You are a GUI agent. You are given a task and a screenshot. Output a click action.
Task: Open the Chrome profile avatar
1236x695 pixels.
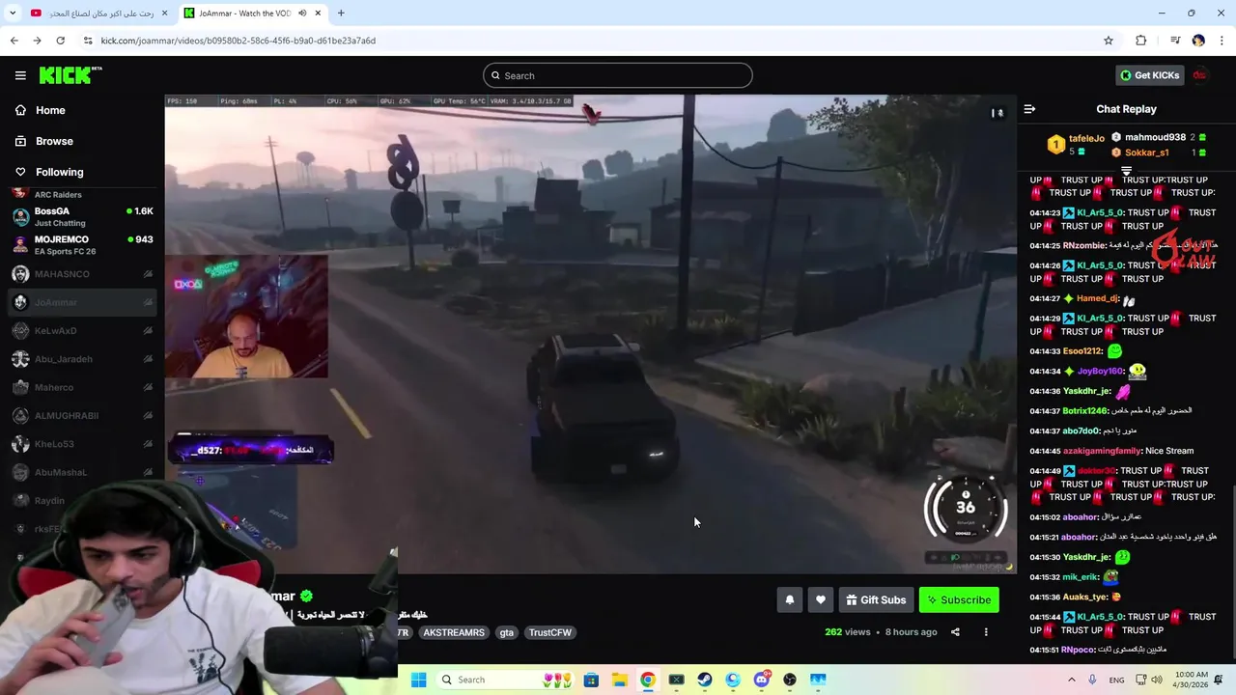click(x=1198, y=41)
